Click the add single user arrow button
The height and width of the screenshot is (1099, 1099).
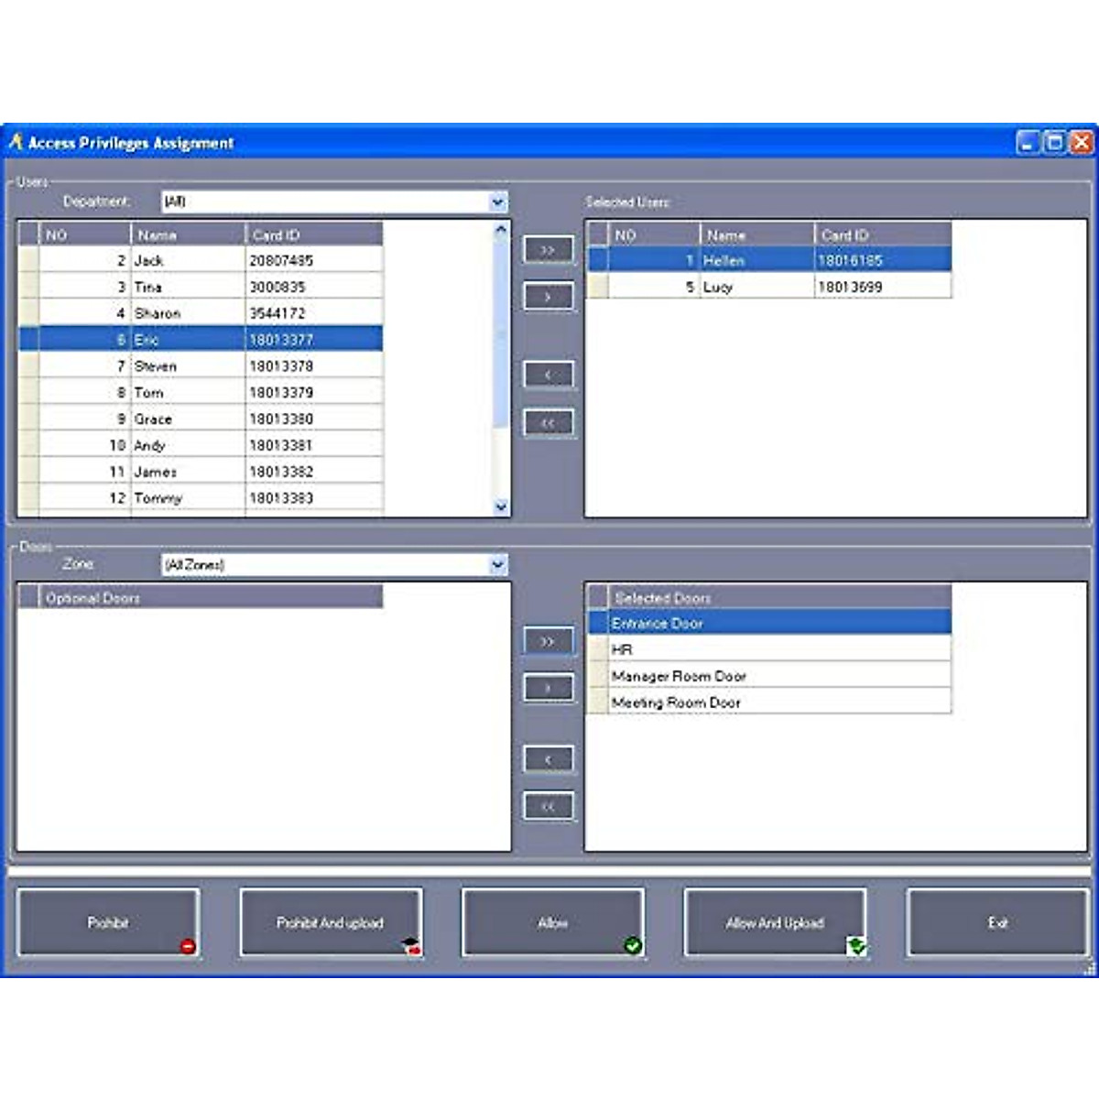pyautogui.click(x=548, y=297)
